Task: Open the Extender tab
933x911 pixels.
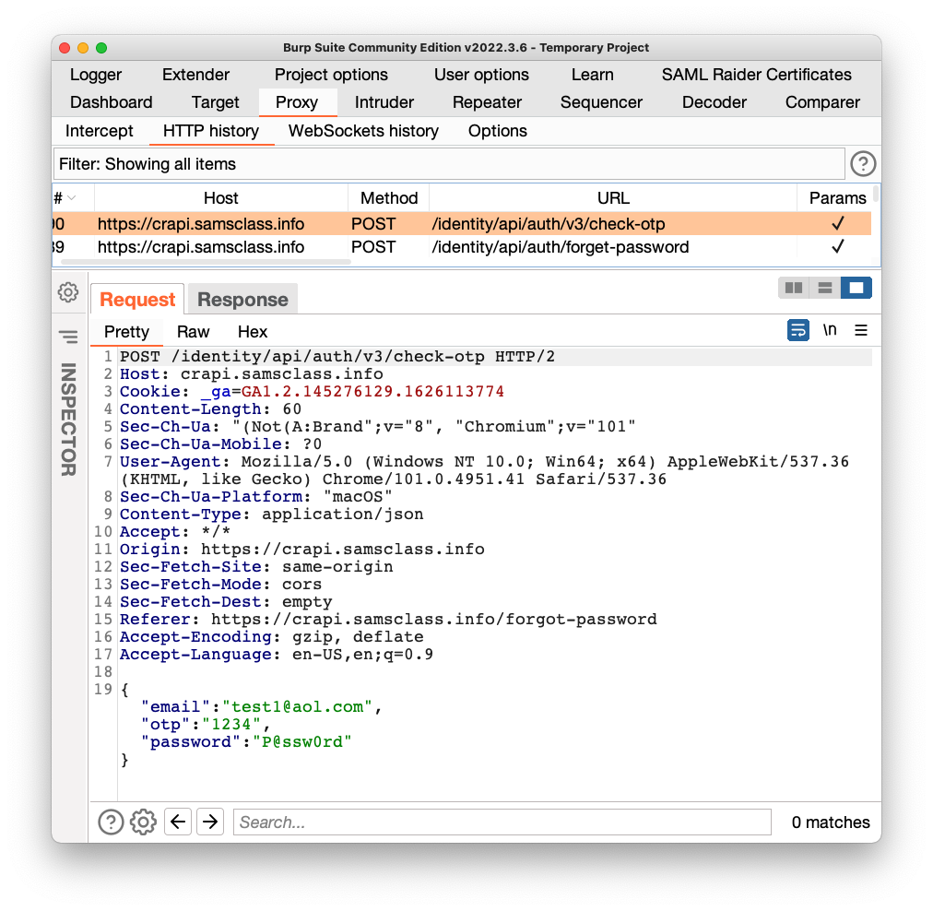Action: 195,75
